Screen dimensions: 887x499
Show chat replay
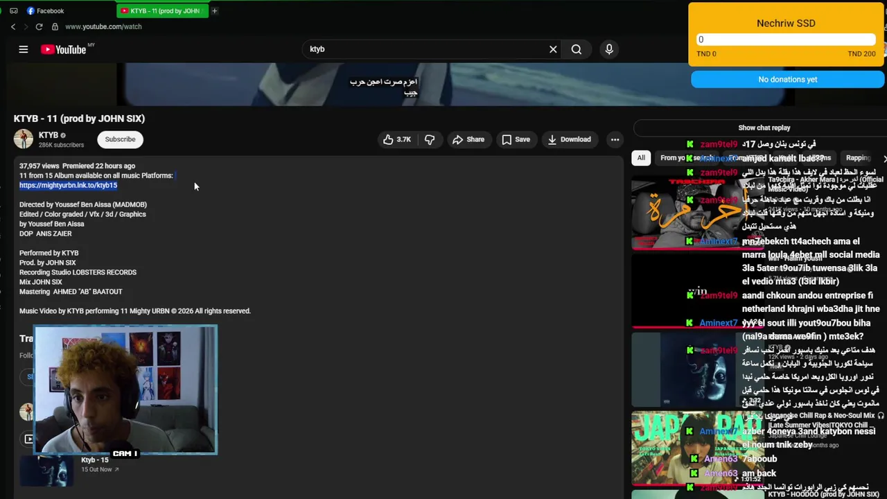[x=764, y=128]
